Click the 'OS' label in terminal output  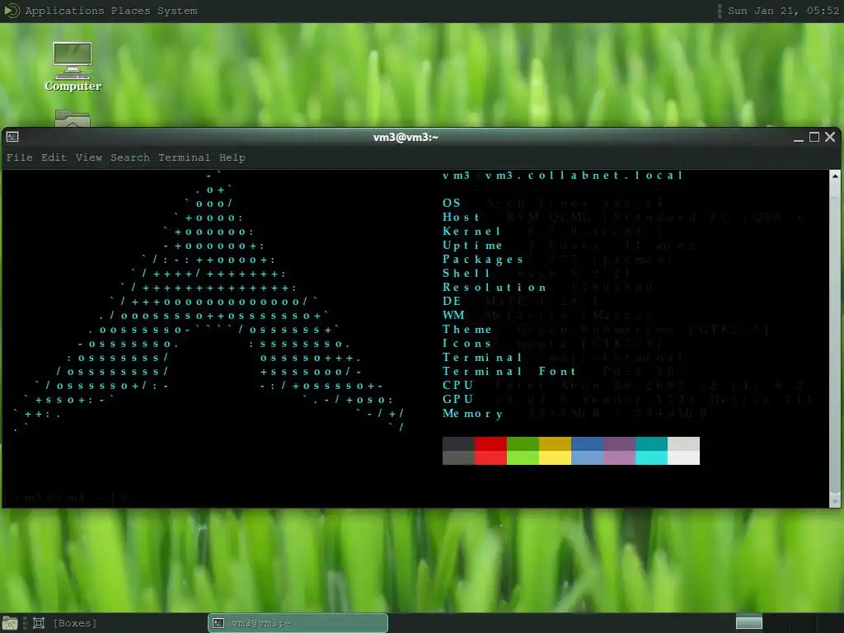pyautogui.click(x=452, y=203)
